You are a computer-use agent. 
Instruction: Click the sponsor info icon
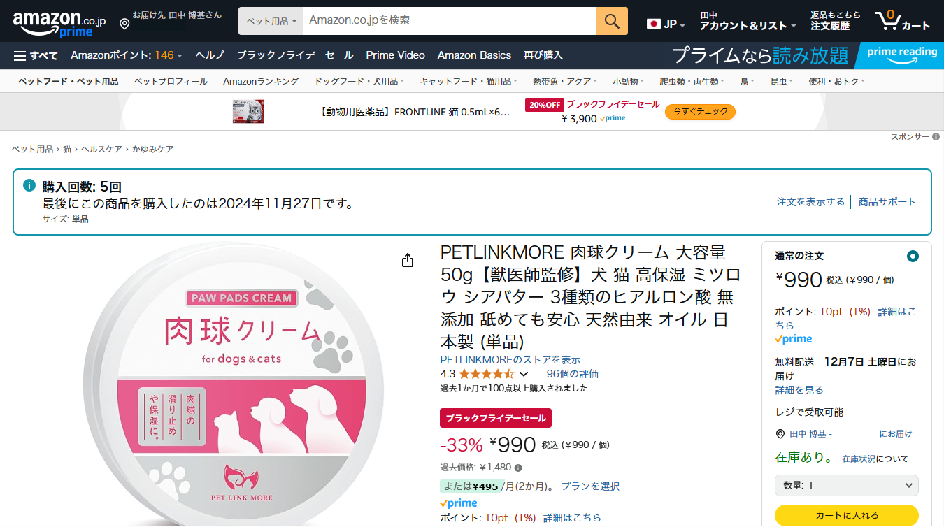coord(936,137)
